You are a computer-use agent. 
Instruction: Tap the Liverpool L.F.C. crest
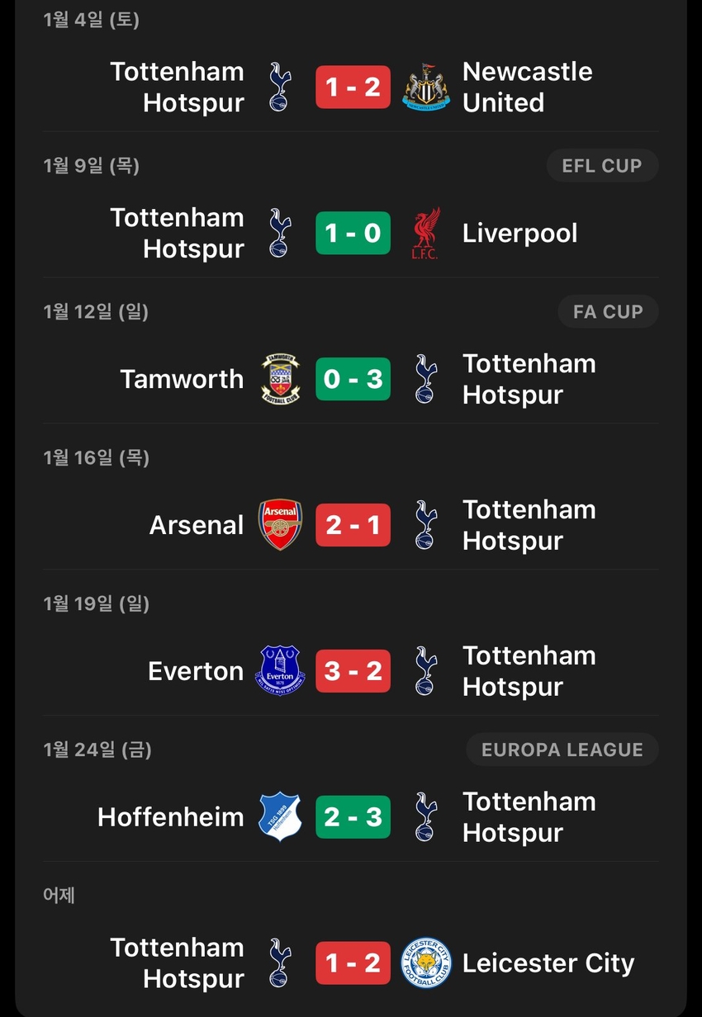click(426, 233)
